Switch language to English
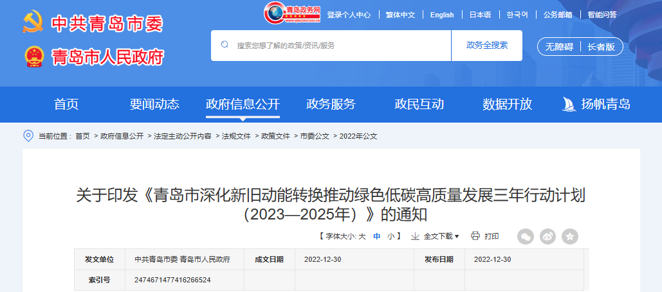Viewport: 662px width, 292px height. [441, 15]
